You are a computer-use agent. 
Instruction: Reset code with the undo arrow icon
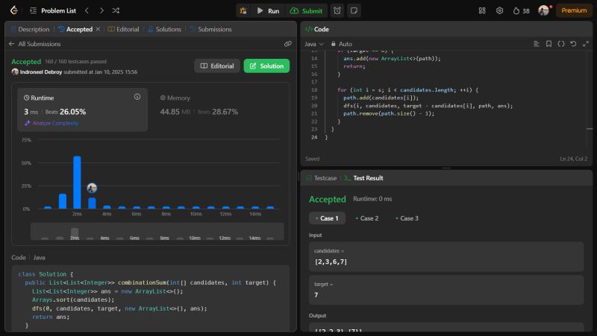coord(573,44)
